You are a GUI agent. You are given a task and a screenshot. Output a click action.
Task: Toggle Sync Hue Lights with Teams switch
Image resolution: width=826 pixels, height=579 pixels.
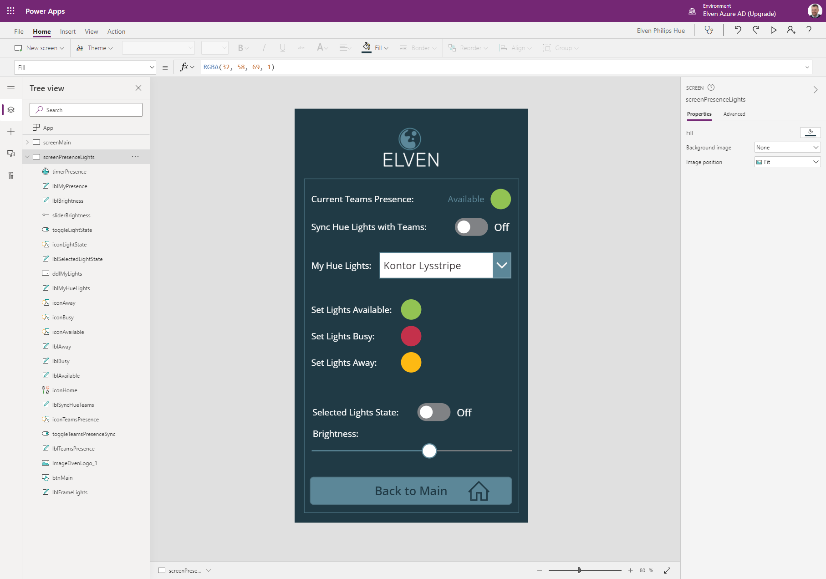(x=471, y=227)
